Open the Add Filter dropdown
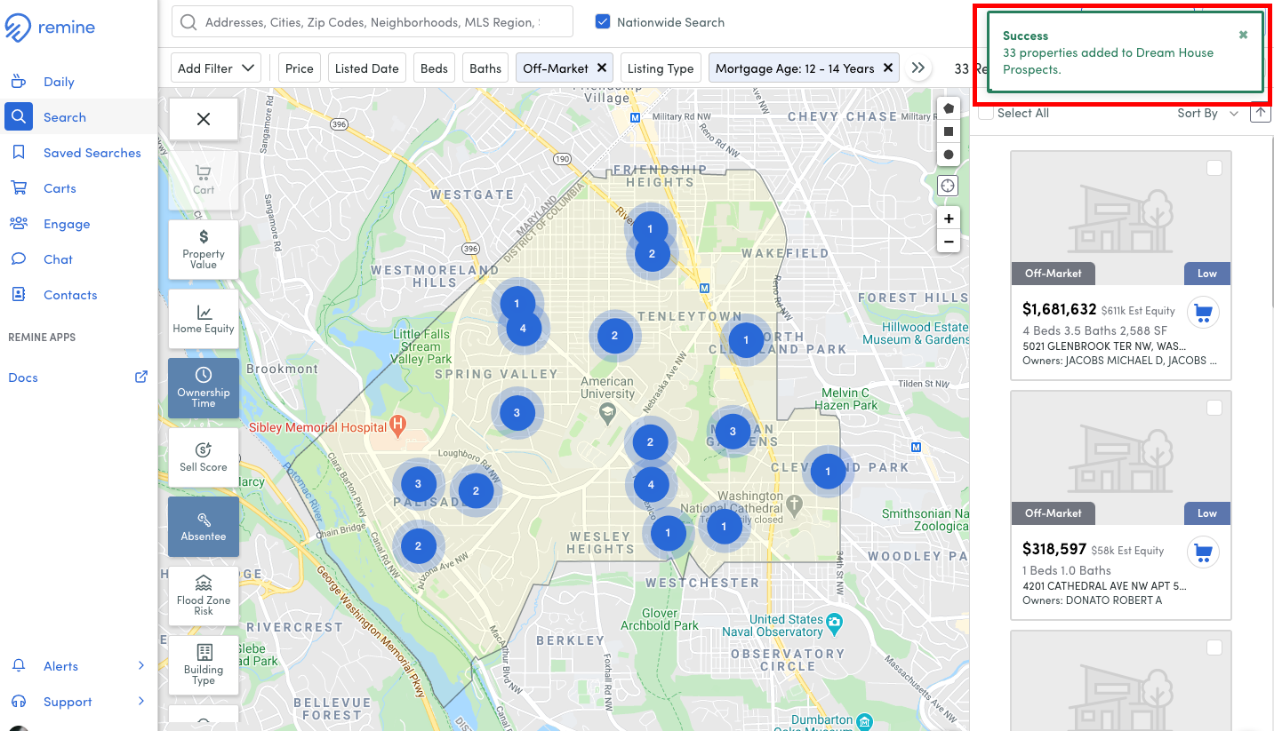 218,68
